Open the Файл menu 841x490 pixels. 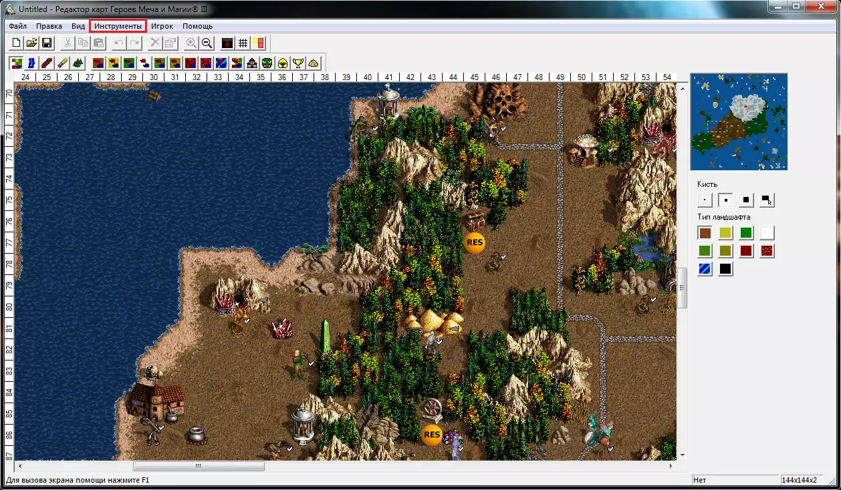point(18,26)
